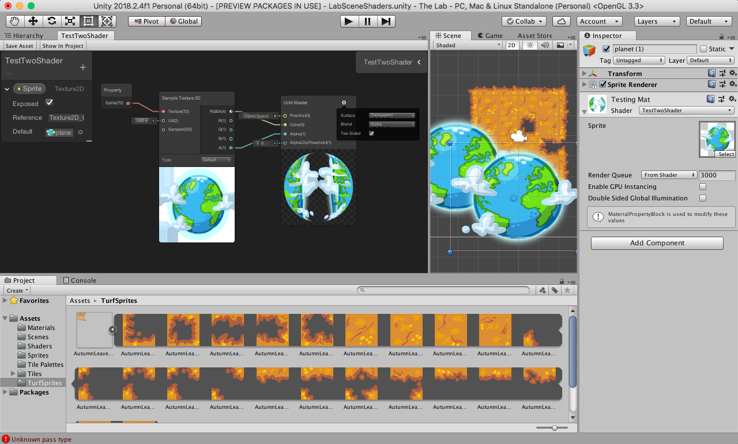Toggle Sprite Renderer enabled checkbox
Viewport: 738px width, 444px height.
click(603, 84)
